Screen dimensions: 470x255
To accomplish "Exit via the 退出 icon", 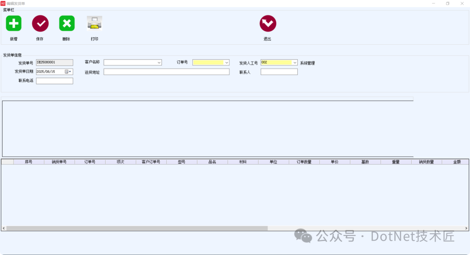I will (268, 23).
